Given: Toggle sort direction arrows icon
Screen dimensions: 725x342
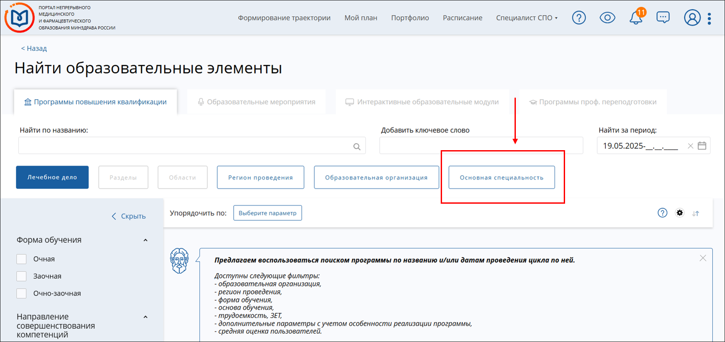Looking at the screenshot, I should pos(696,213).
